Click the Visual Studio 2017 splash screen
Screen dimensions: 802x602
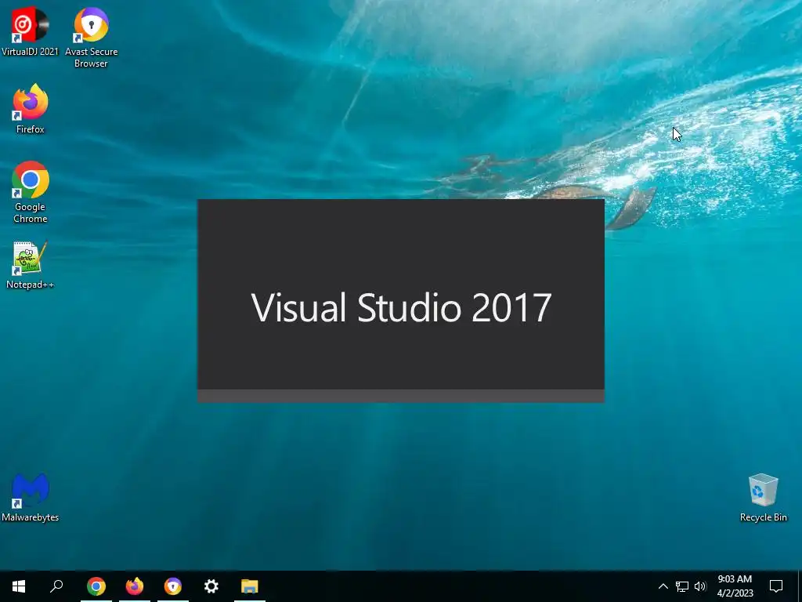(x=401, y=301)
